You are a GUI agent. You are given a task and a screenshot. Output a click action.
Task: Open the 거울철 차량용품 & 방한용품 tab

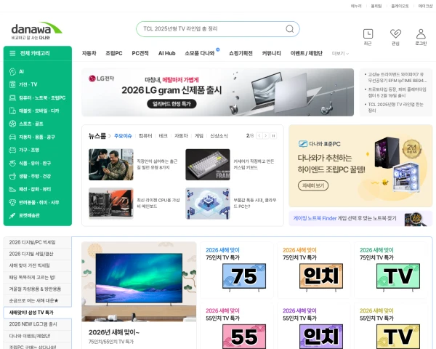click(37, 289)
